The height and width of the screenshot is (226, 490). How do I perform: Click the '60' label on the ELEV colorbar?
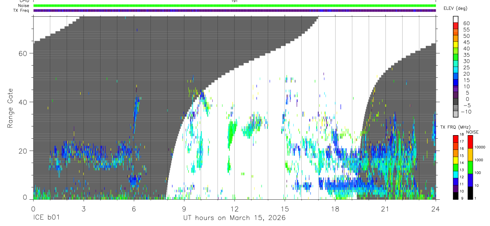coord(466,24)
